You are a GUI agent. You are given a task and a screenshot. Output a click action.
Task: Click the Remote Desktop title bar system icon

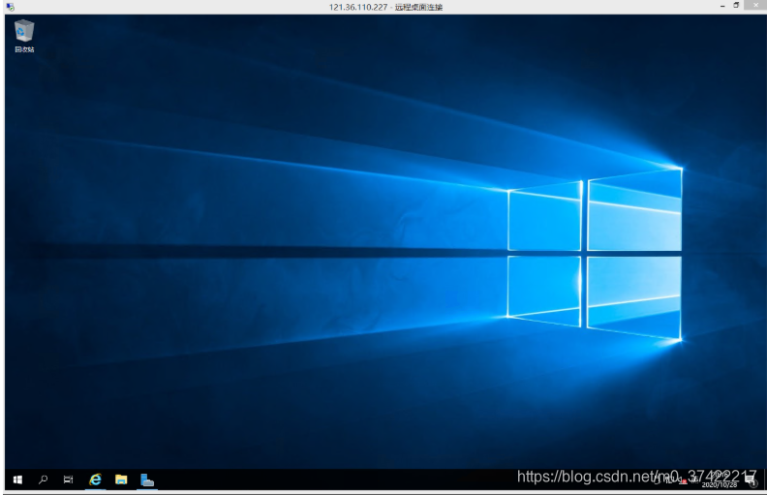(x=11, y=7)
